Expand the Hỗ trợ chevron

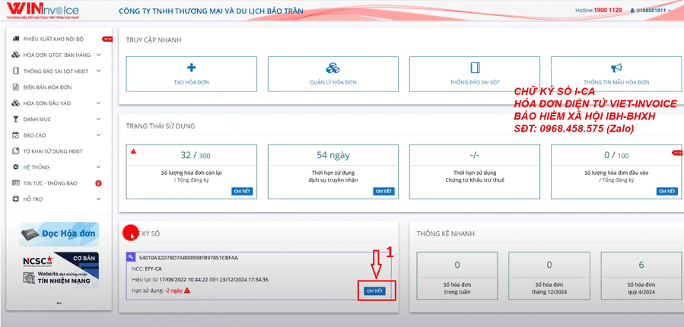coord(98,199)
